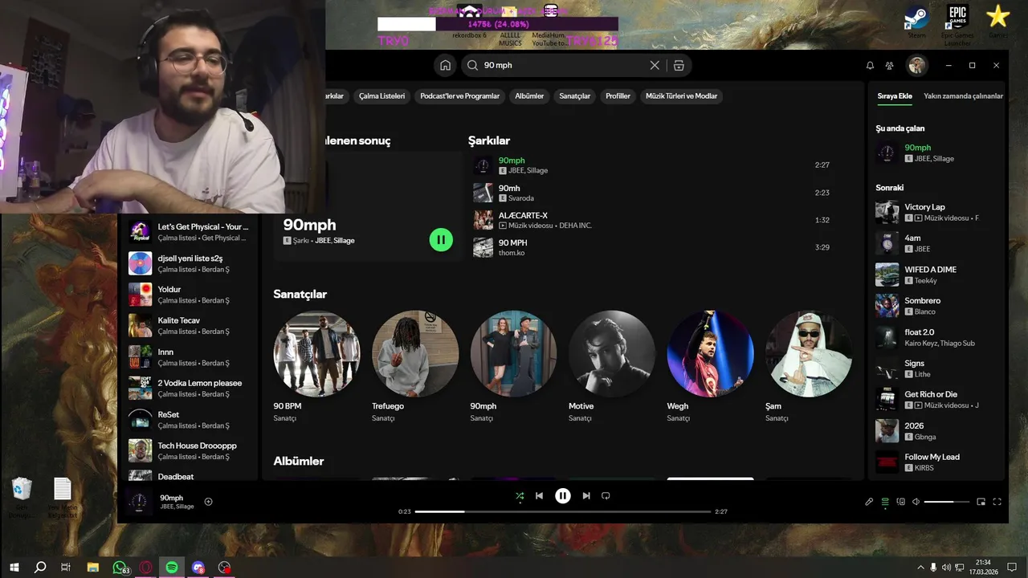Toggle full screen in Spotify player

(x=997, y=502)
